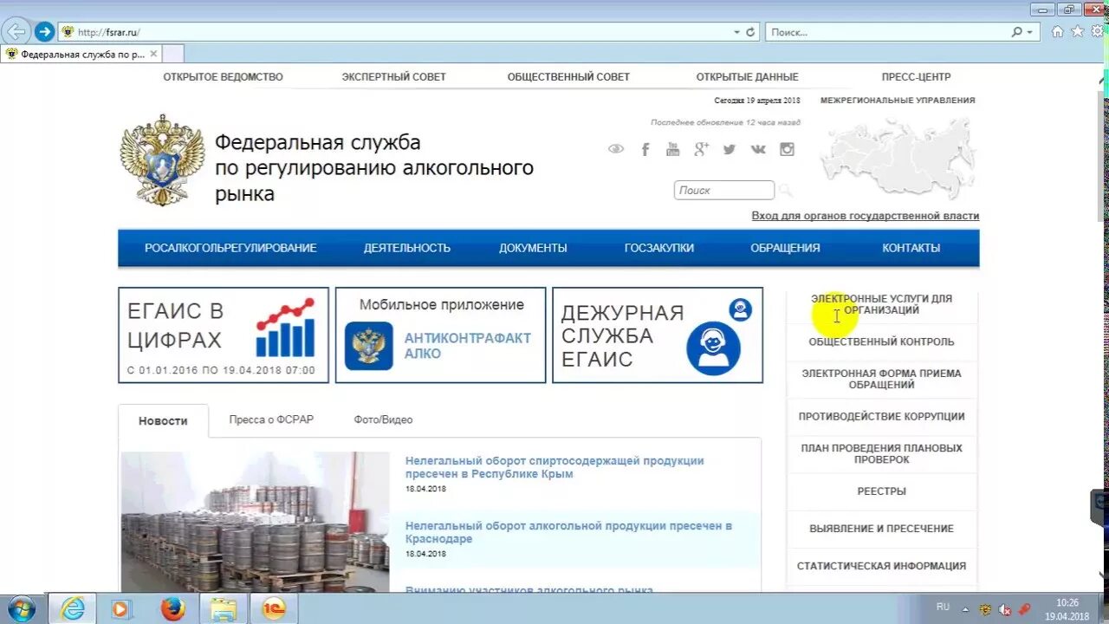Open news about Краснодар
The image size is (1109, 624).
tap(568, 532)
